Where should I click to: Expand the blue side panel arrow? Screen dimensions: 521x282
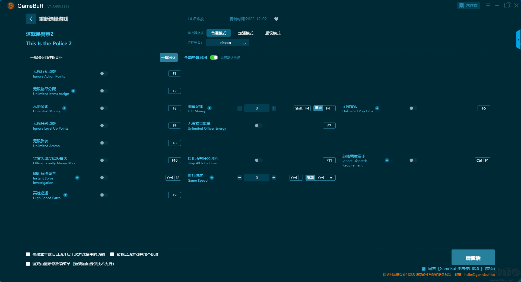pos(518,40)
